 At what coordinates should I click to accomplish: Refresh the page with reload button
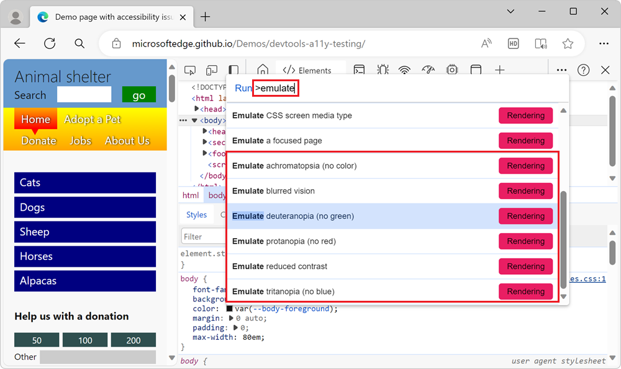50,43
